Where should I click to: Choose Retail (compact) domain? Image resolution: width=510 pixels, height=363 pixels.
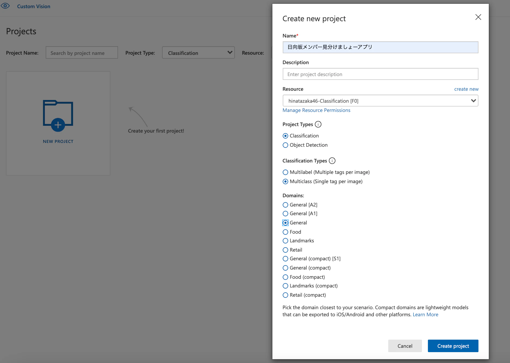tap(285, 295)
